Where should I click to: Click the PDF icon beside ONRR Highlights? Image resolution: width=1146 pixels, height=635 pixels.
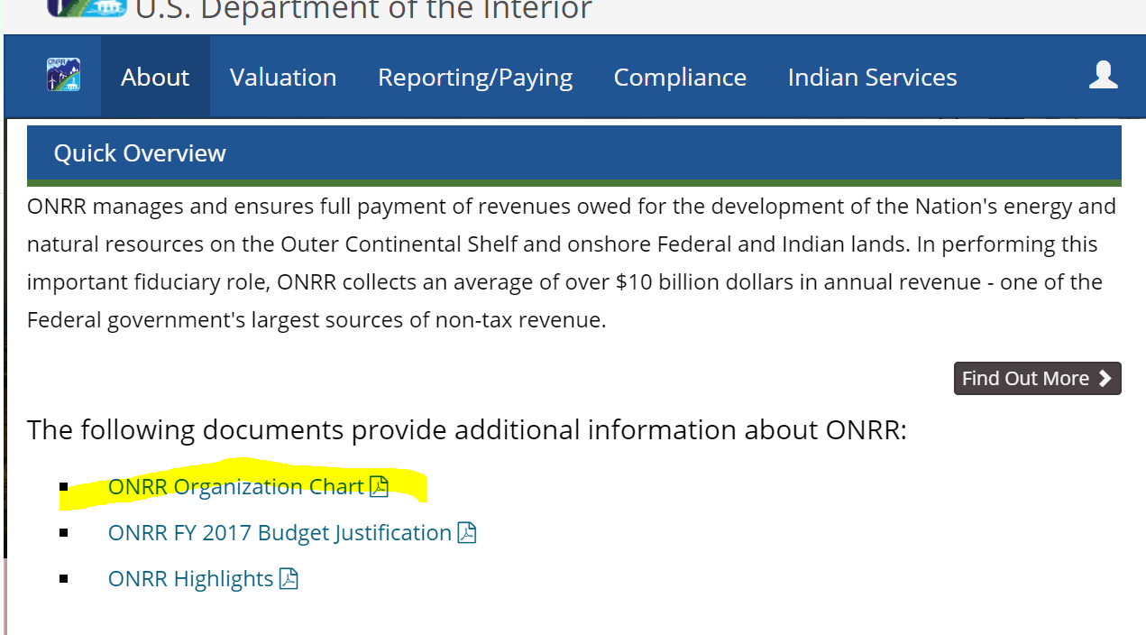coord(289,578)
